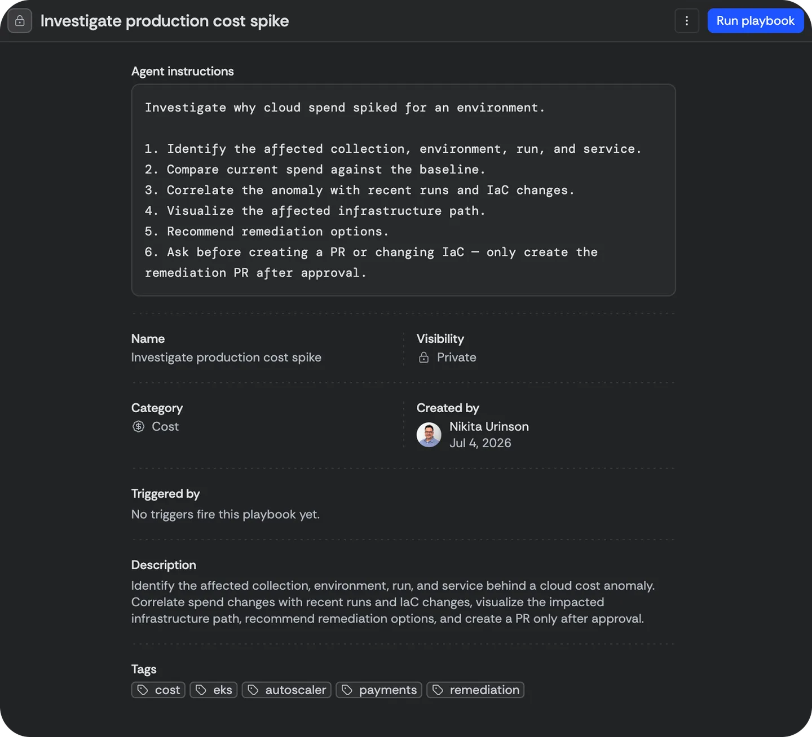
Task: Click the tag icon on the cost chip
Action: point(143,690)
